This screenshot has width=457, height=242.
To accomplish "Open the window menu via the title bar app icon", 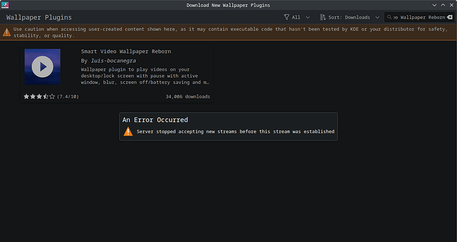I will pos(5,5).
